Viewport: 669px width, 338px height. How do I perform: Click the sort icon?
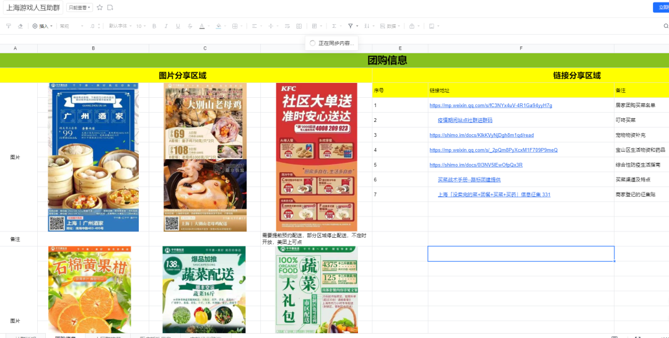(367, 26)
